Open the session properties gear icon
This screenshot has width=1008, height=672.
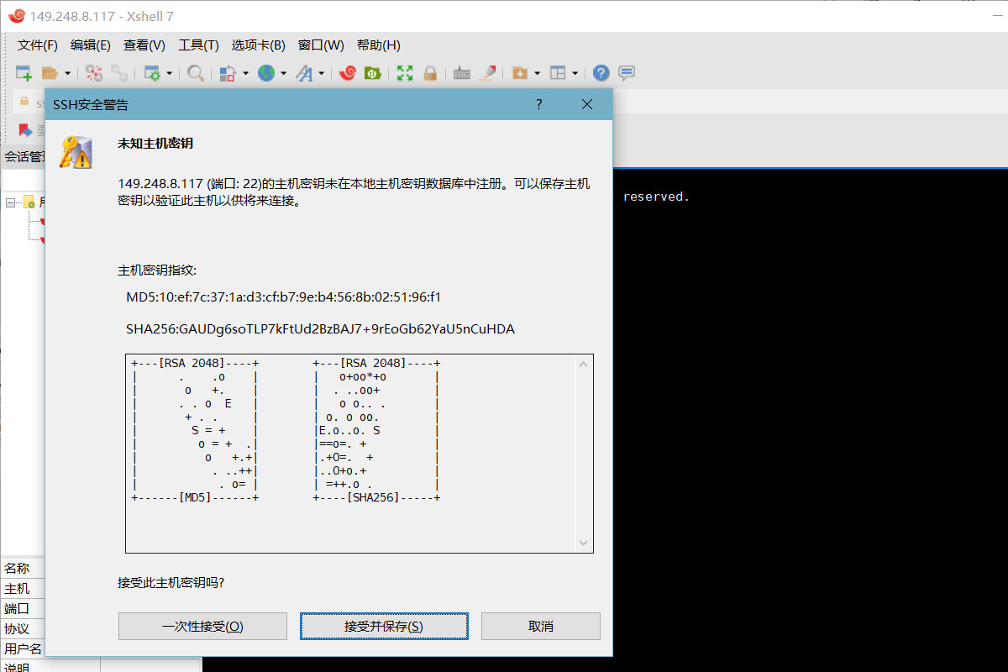click(152, 73)
